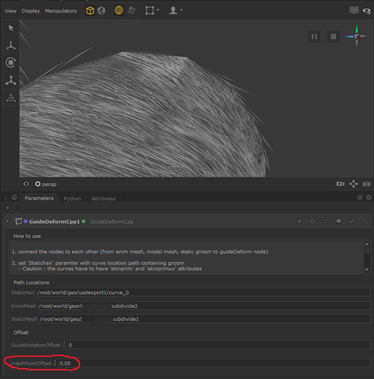
Task: Click the wrench edit icon for GuideDeformCpp1
Action: (x=352, y=221)
